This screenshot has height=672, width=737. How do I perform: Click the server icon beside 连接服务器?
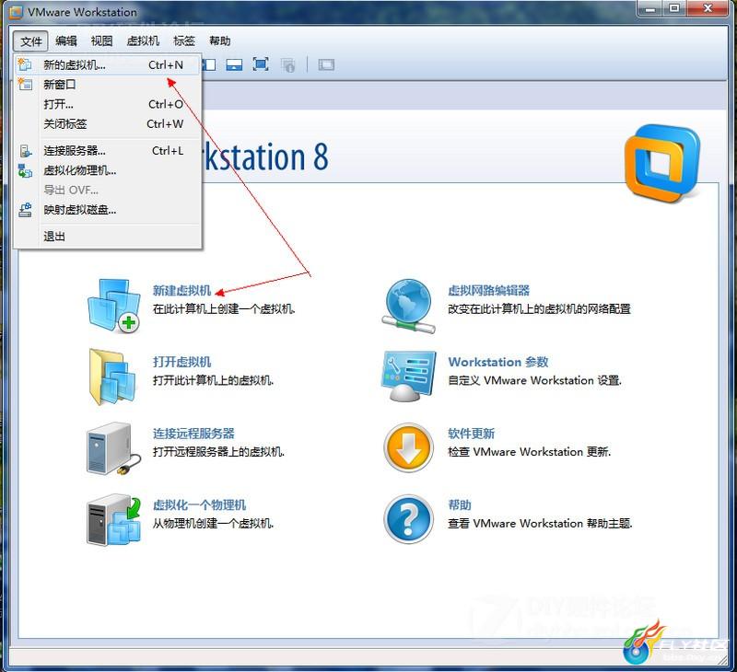tap(26, 151)
